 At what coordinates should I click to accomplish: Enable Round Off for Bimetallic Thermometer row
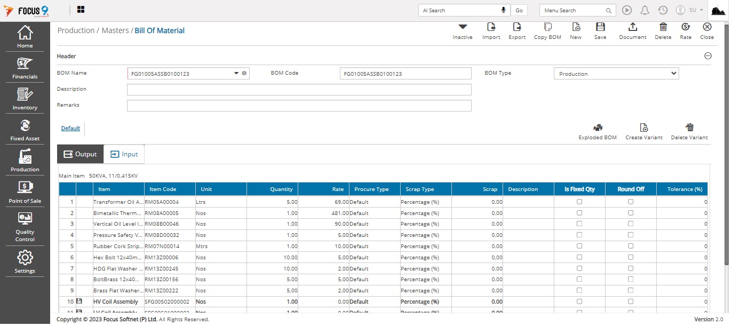[631, 213]
